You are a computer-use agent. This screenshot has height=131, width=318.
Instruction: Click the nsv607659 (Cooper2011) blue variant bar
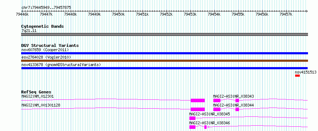[x=164, y=53]
